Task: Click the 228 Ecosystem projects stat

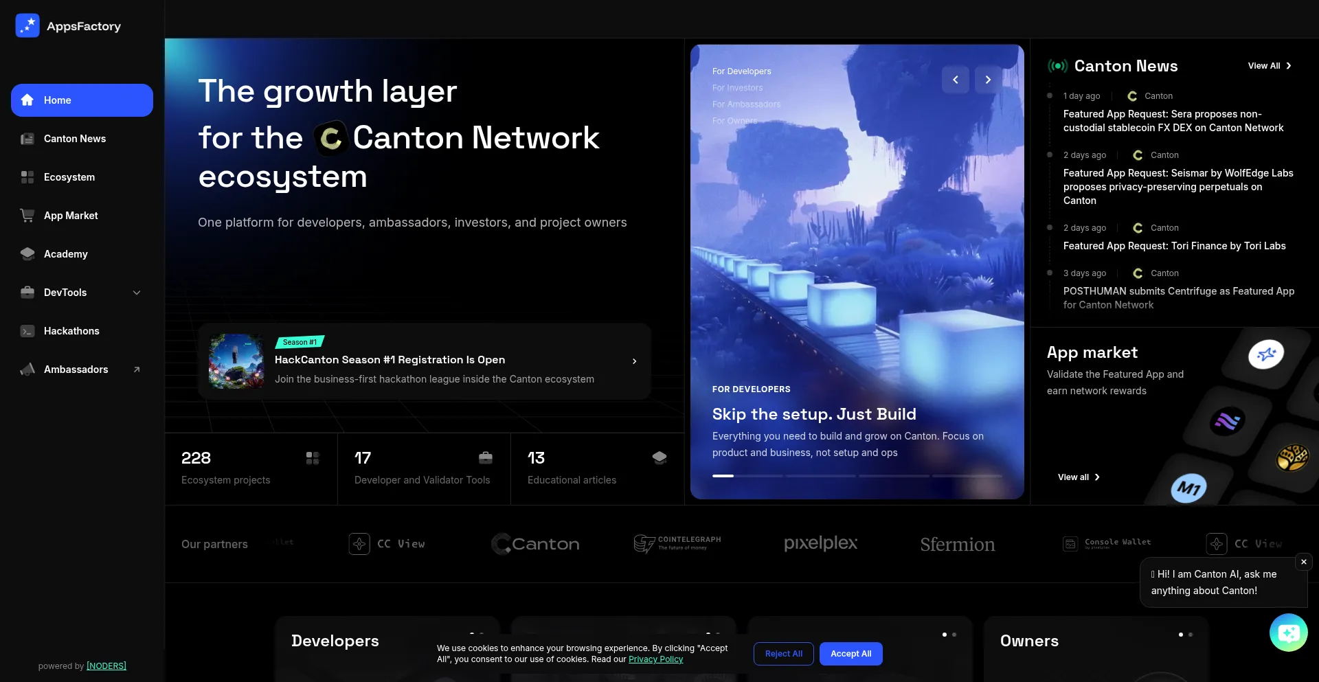Action: point(251,469)
